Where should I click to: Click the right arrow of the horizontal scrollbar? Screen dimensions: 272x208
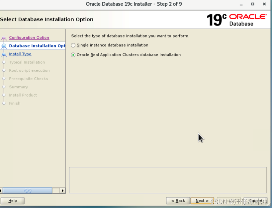coord(62,190)
